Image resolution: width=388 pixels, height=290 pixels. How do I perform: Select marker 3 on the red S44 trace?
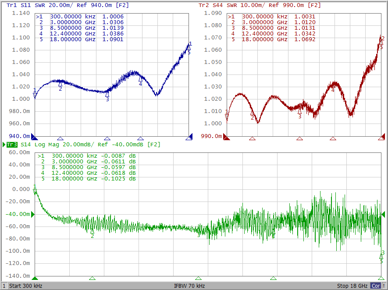299,112
